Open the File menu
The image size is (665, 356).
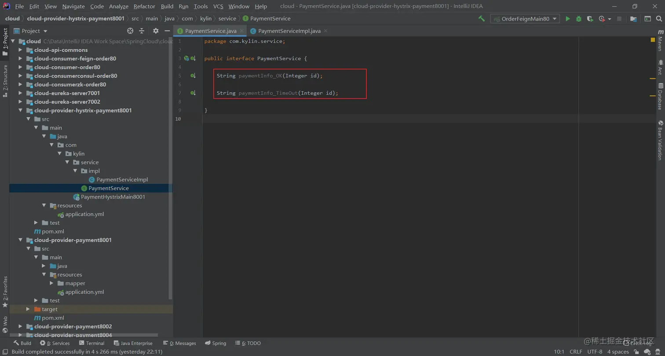tap(19, 6)
